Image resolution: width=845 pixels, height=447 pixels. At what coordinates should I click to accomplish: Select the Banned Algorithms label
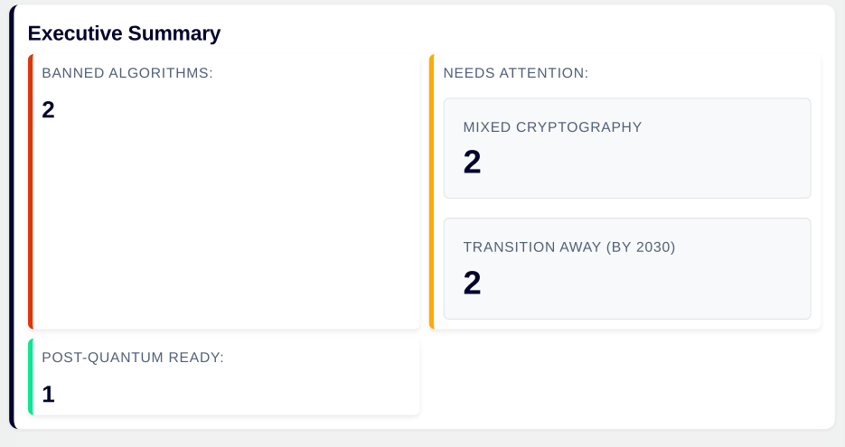click(127, 73)
